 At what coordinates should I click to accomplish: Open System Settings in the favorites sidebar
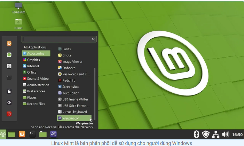click(9, 66)
